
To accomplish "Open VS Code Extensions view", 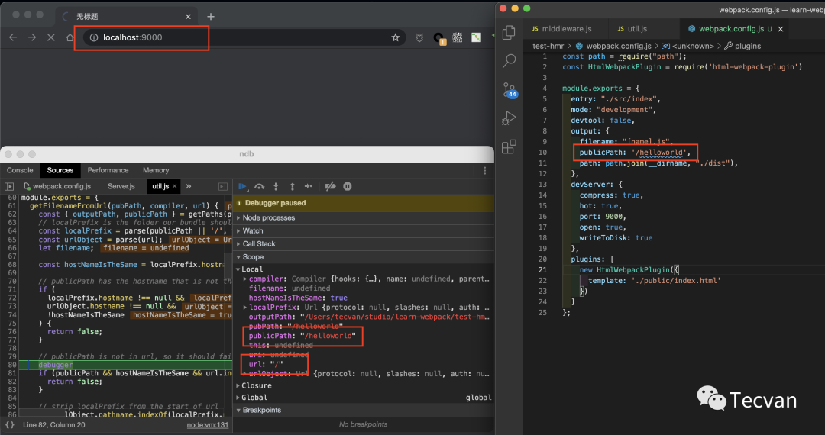I will click(510, 147).
